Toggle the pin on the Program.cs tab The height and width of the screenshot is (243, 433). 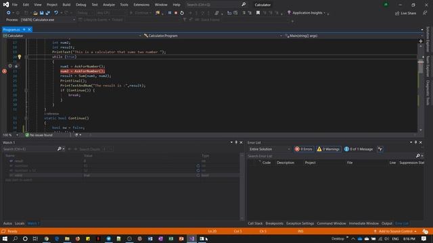click(24, 30)
